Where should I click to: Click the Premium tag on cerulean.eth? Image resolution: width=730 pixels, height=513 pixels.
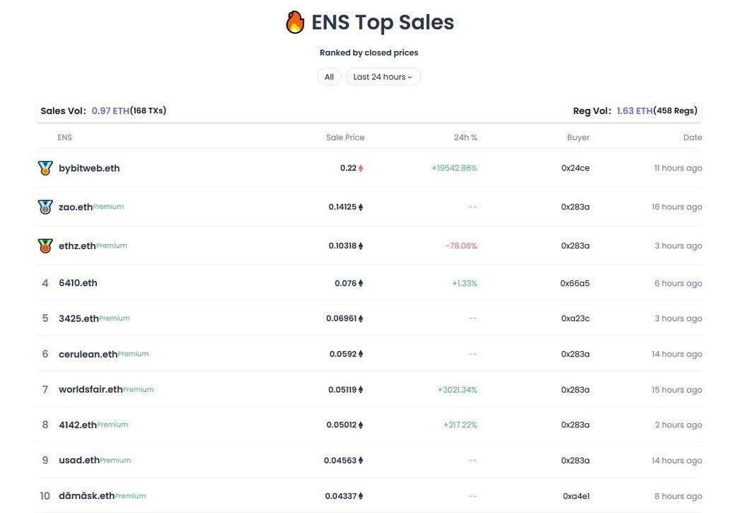pos(133,354)
